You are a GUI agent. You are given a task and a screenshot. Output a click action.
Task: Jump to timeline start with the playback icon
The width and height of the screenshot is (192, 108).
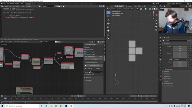pos(74,96)
